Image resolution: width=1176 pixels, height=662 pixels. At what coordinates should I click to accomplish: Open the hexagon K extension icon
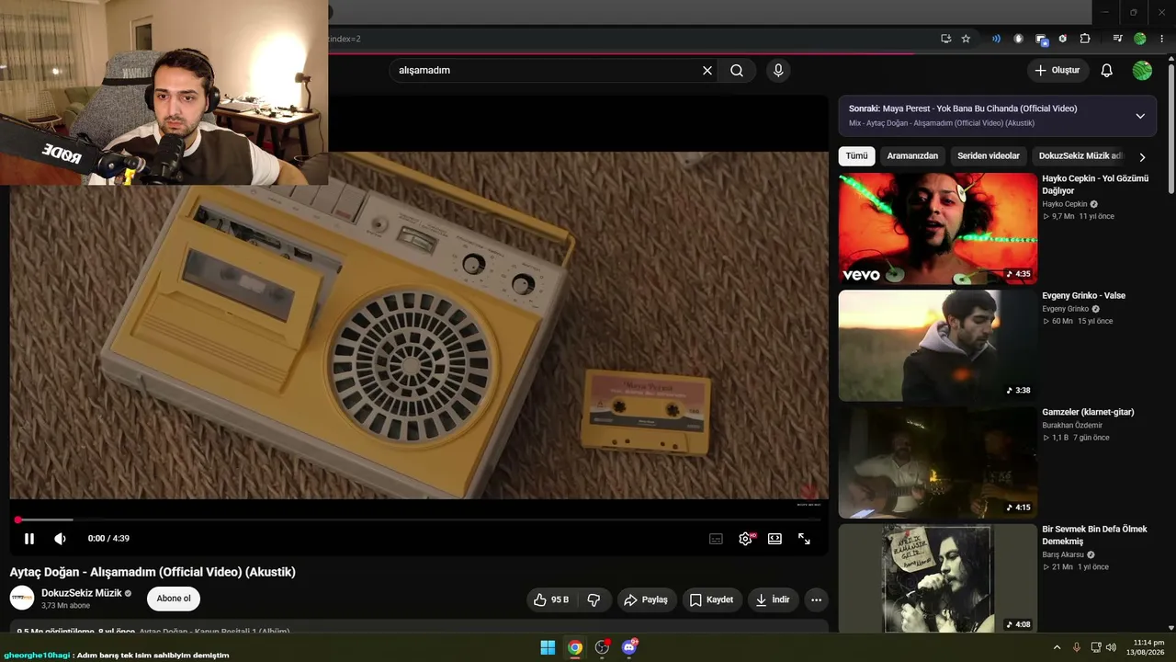tap(1063, 39)
